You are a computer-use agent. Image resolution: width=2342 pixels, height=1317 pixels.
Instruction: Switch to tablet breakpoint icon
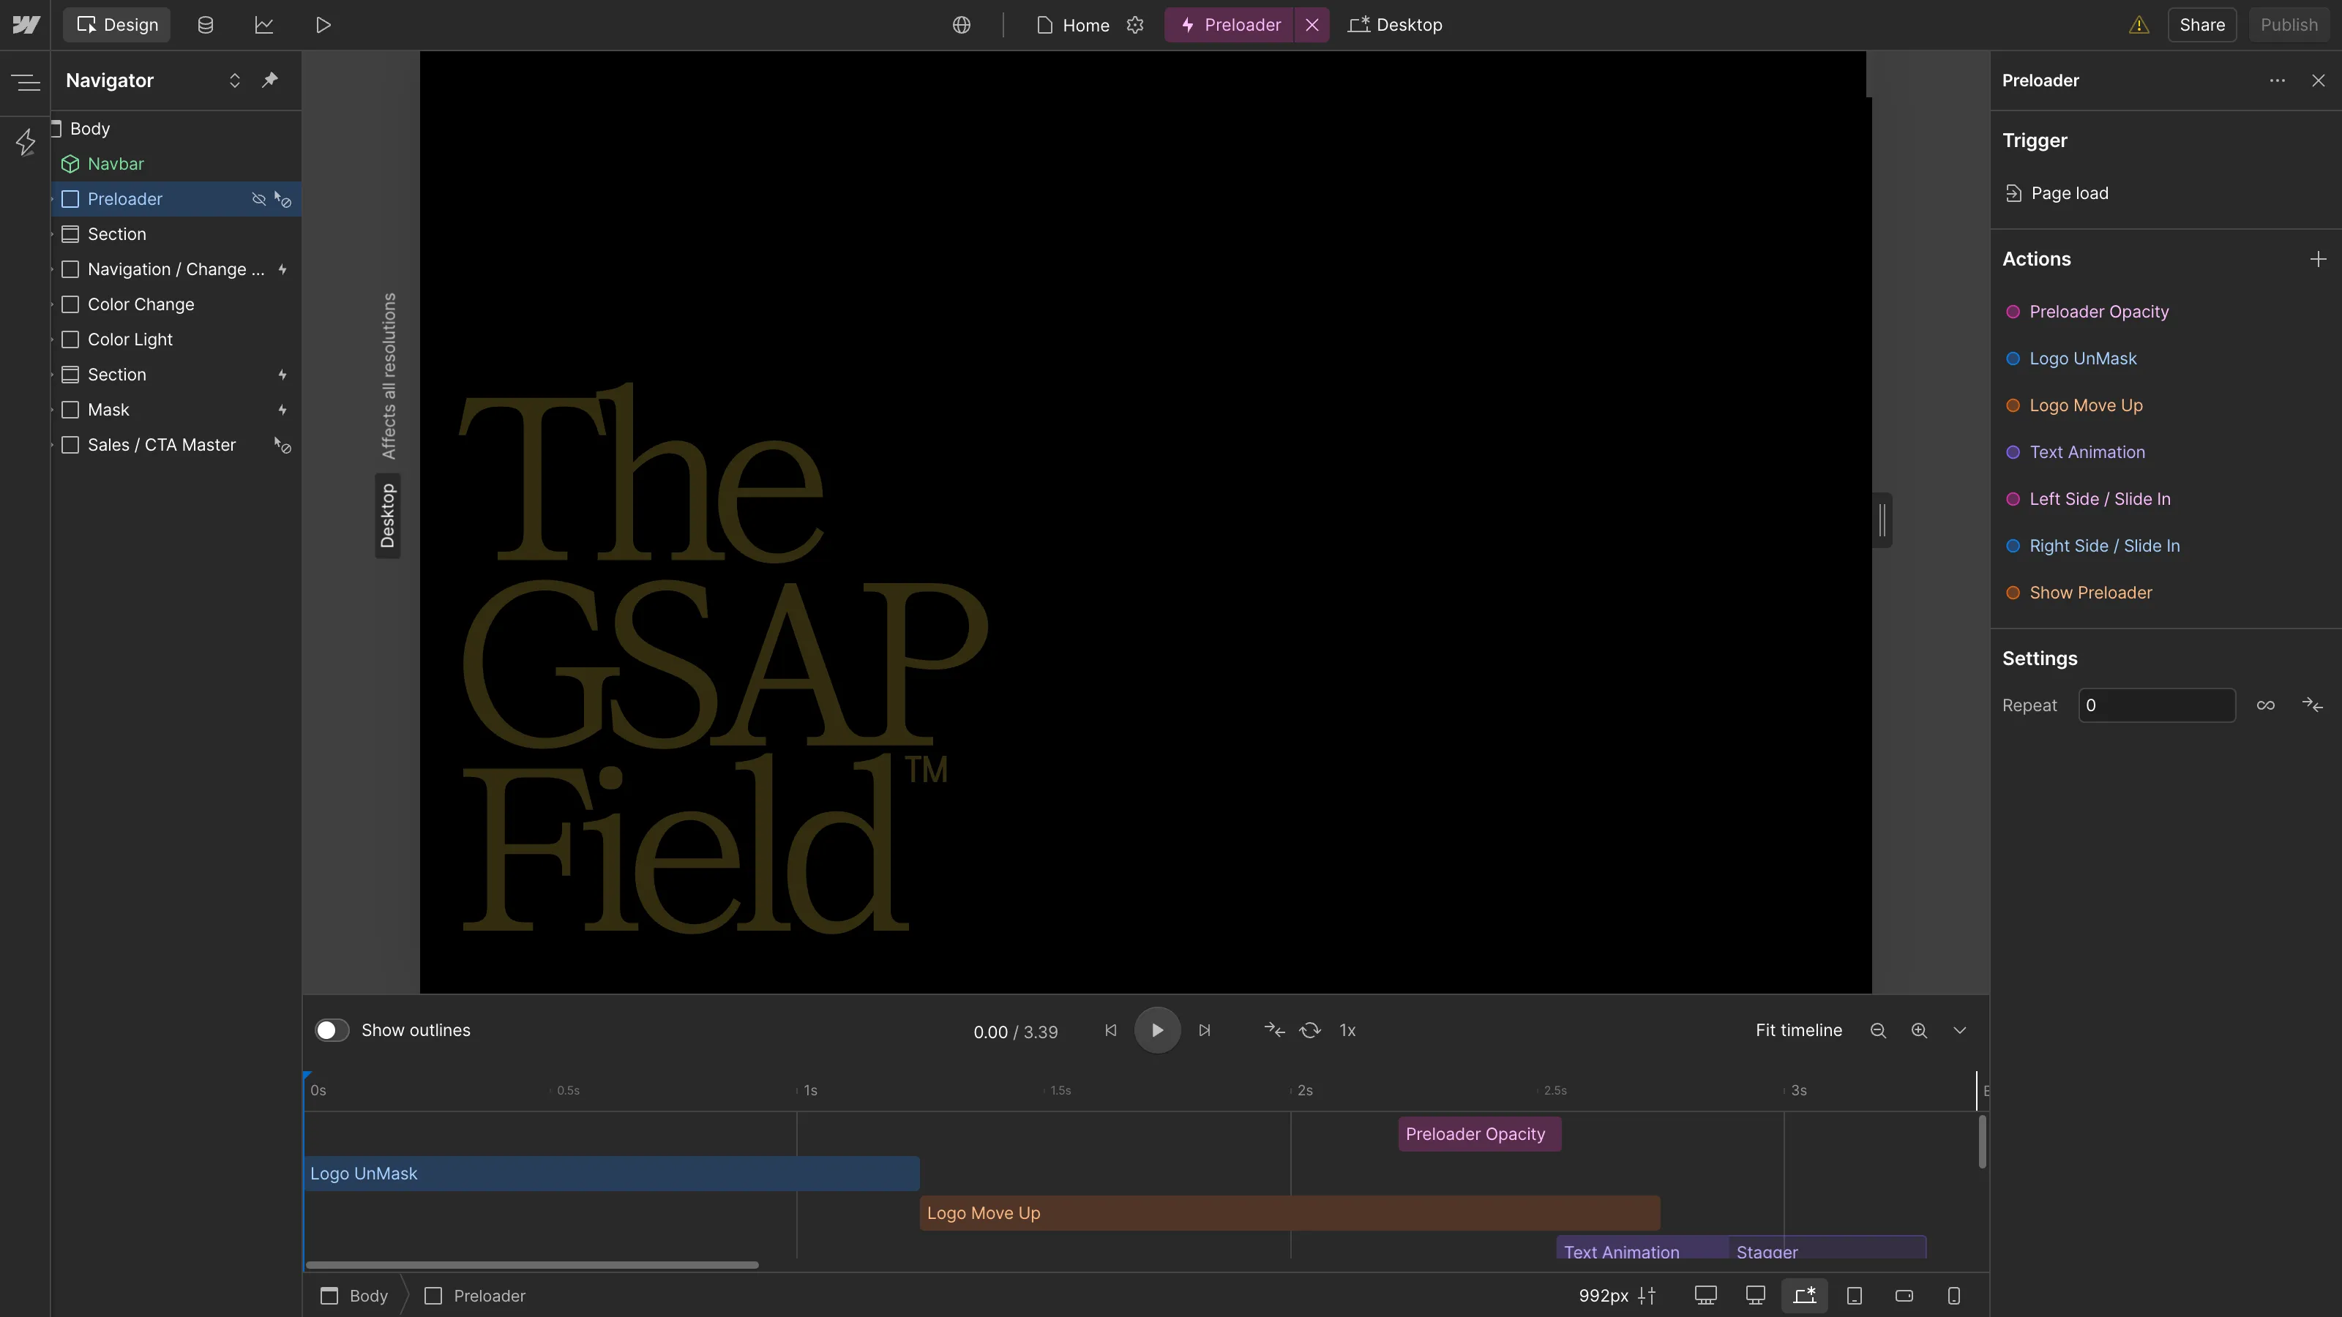pos(1855,1295)
